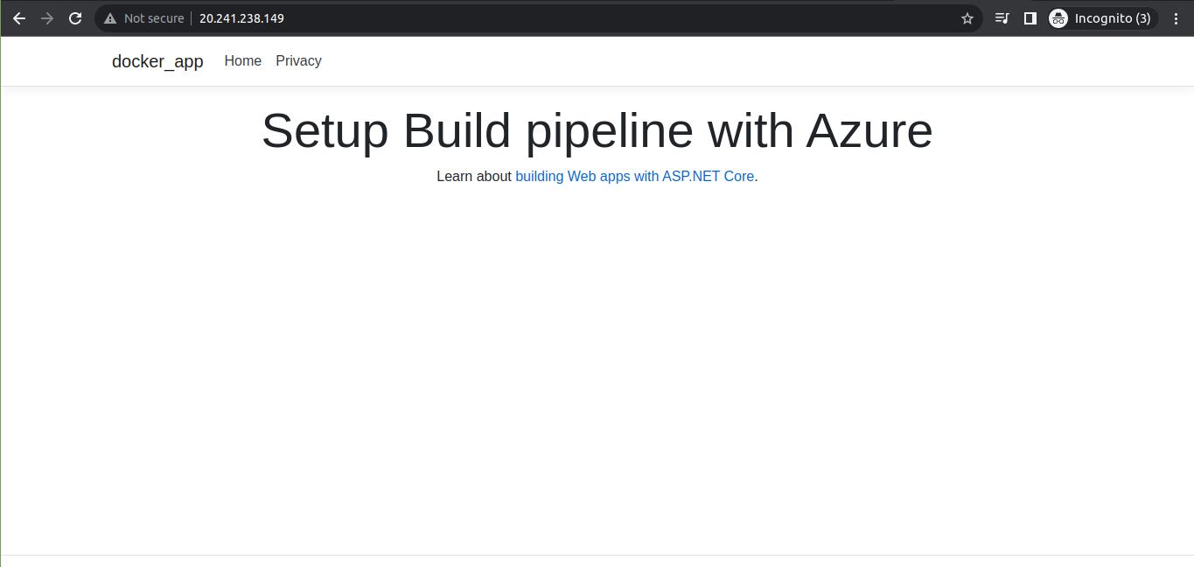This screenshot has height=567, width=1194.
Task: Go back using the browser back arrow
Action: [x=18, y=18]
